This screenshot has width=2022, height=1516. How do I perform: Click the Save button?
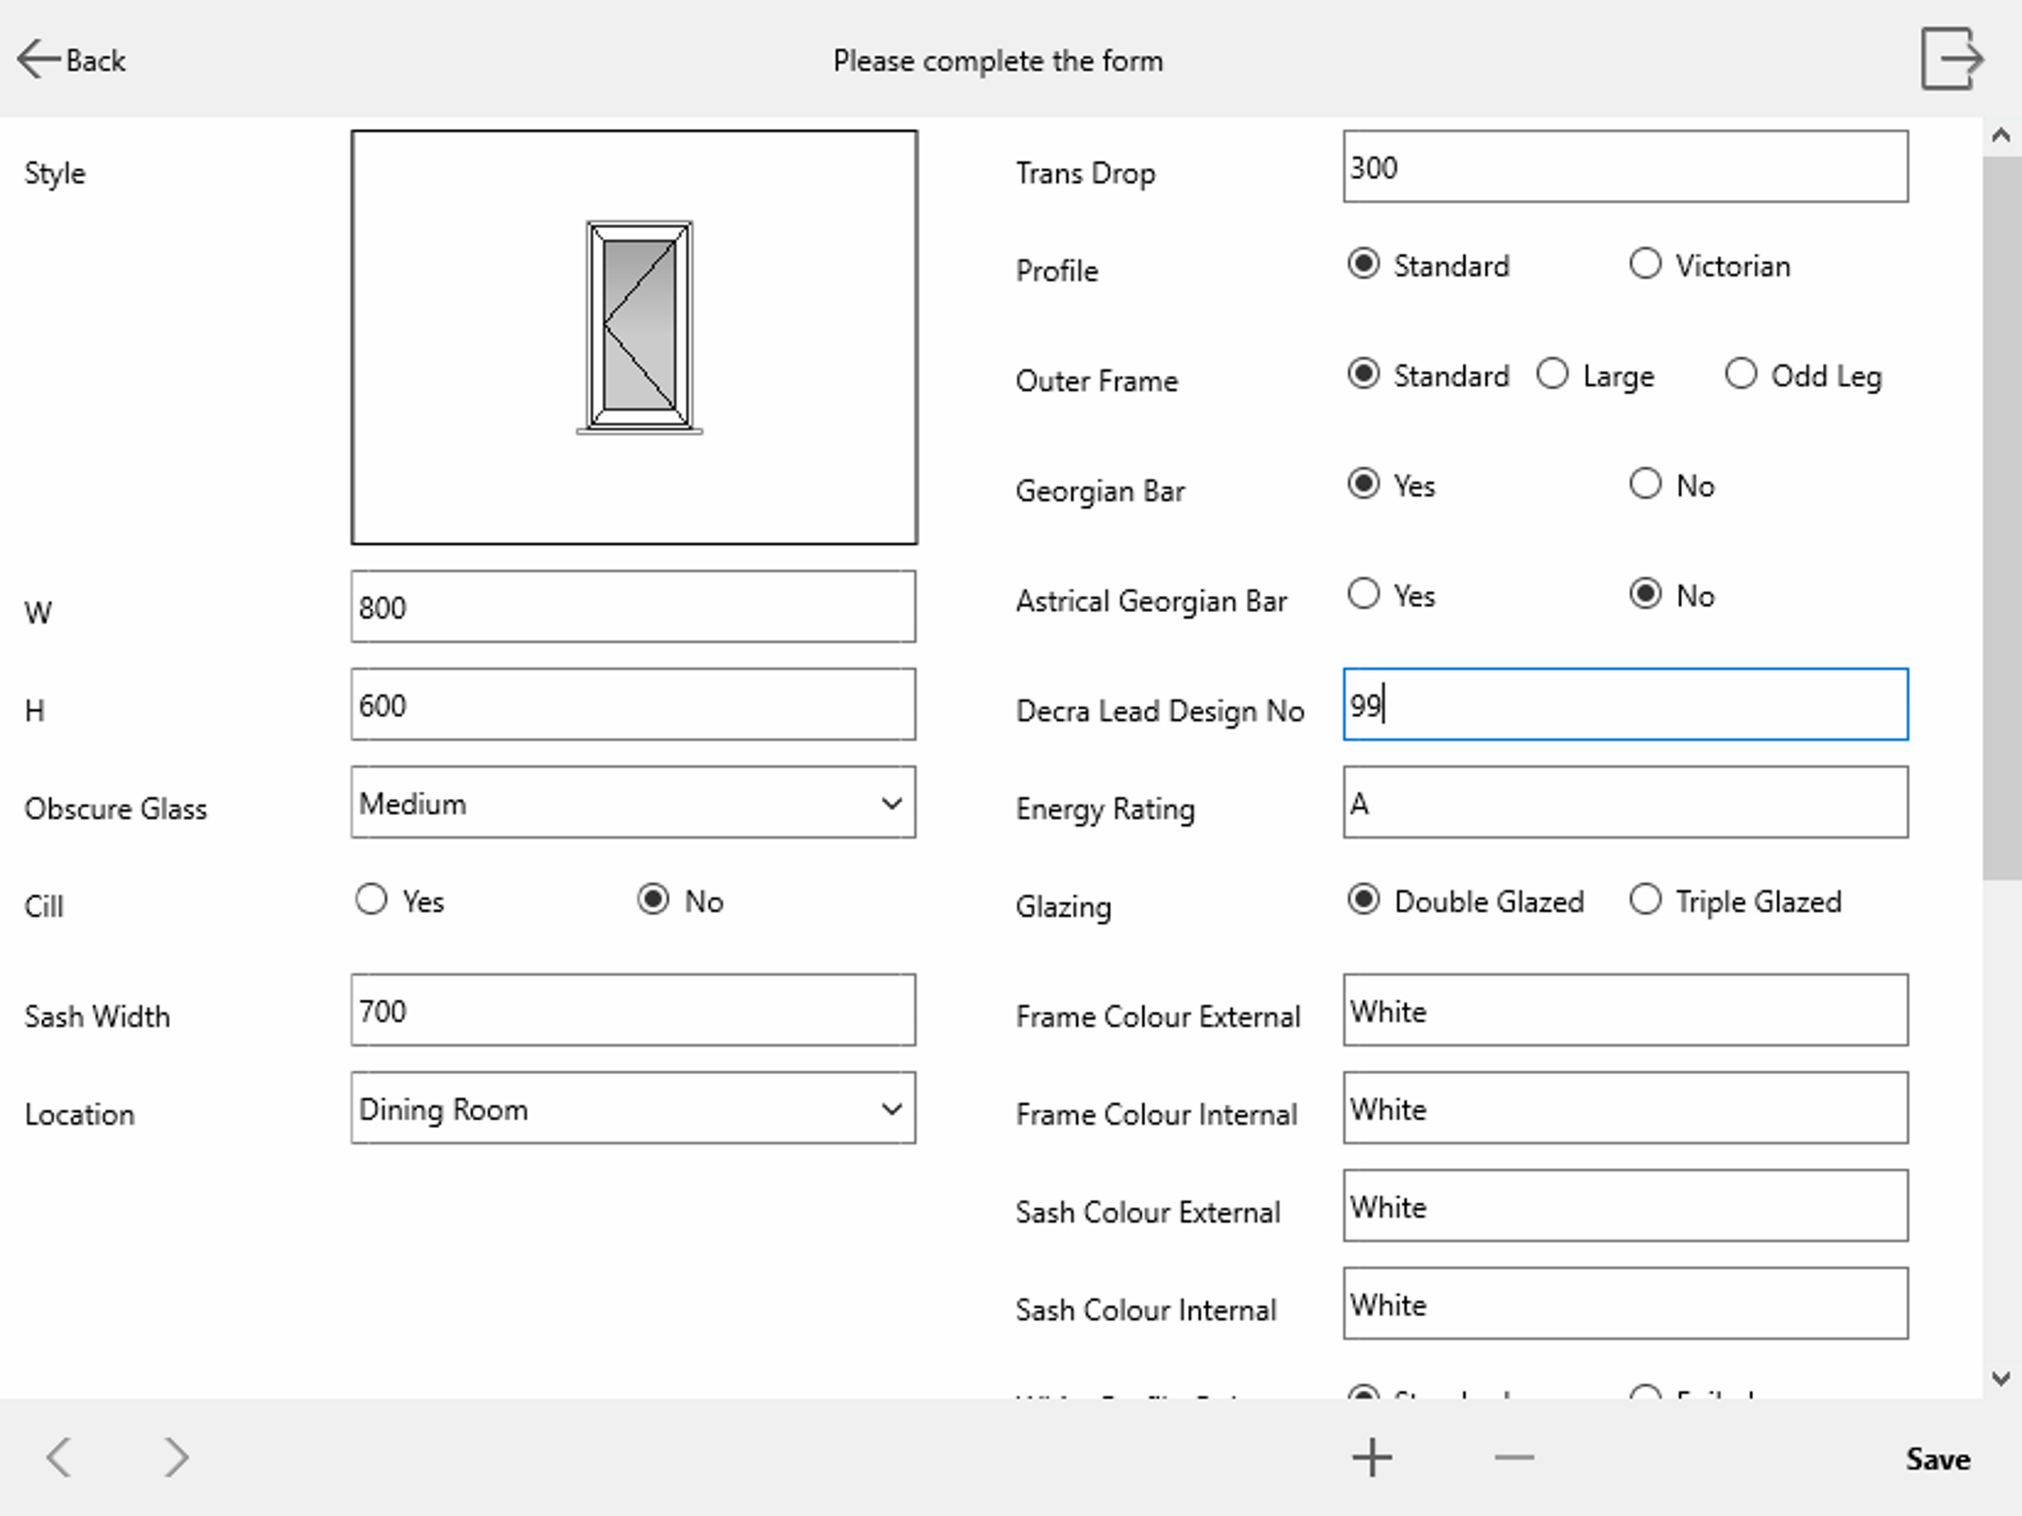tap(1937, 1459)
